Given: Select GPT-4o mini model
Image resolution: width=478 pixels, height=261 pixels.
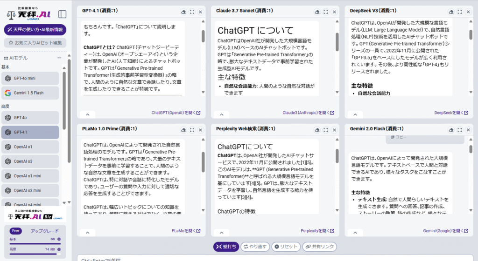Looking at the screenshot, I should (30, 78).
